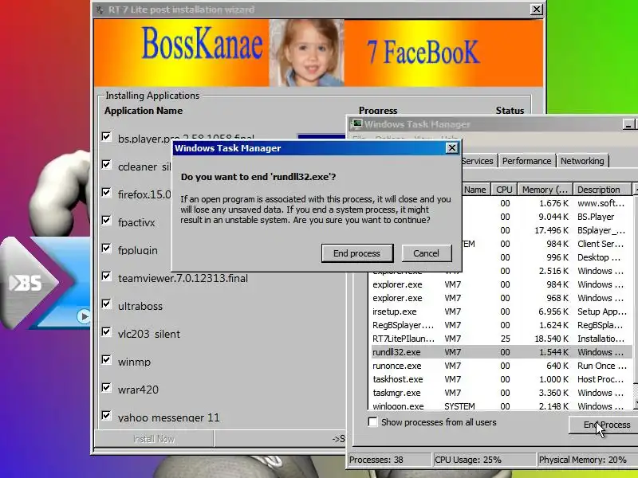Click the BS Player logo on desktop
The image size is (638, 478).
pyautogui.click(x=26, y=283)
